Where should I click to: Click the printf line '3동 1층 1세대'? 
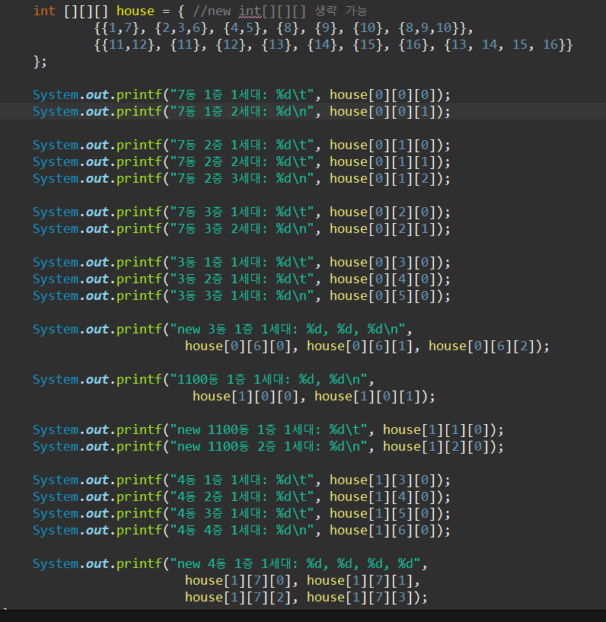coord(241,262)
